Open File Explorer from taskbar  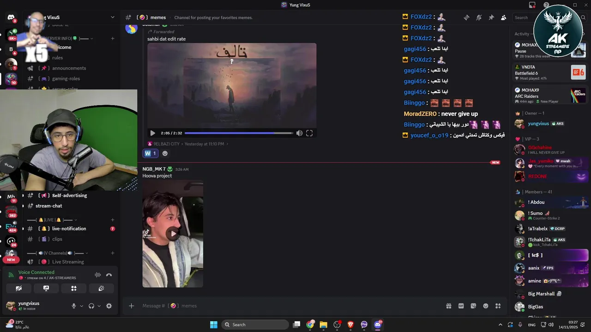point(323,325)
